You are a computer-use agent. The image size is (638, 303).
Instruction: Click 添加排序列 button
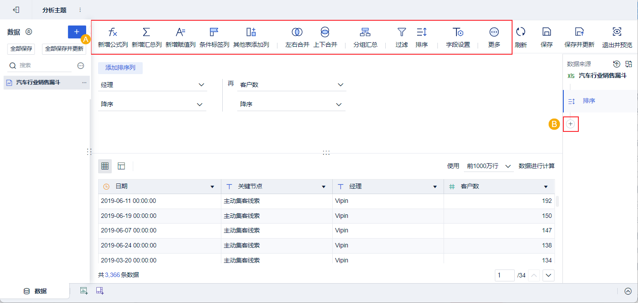120,68
